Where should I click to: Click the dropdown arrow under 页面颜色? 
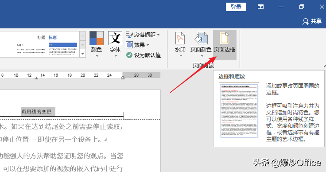202,56
